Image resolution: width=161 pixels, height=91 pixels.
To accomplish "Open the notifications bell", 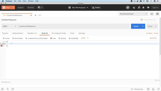I will click(x=143, y=8).
